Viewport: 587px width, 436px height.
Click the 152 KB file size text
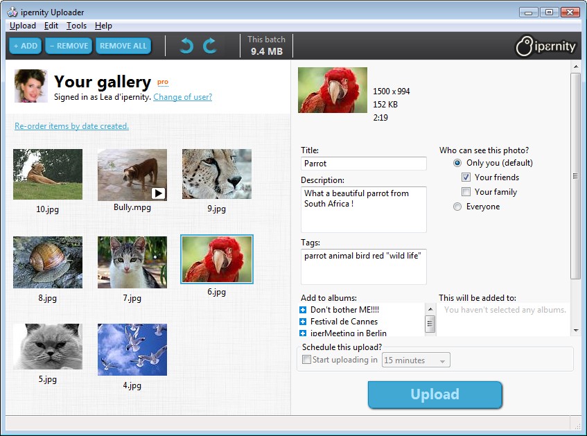pyautogui.click(x=385, y=105)
